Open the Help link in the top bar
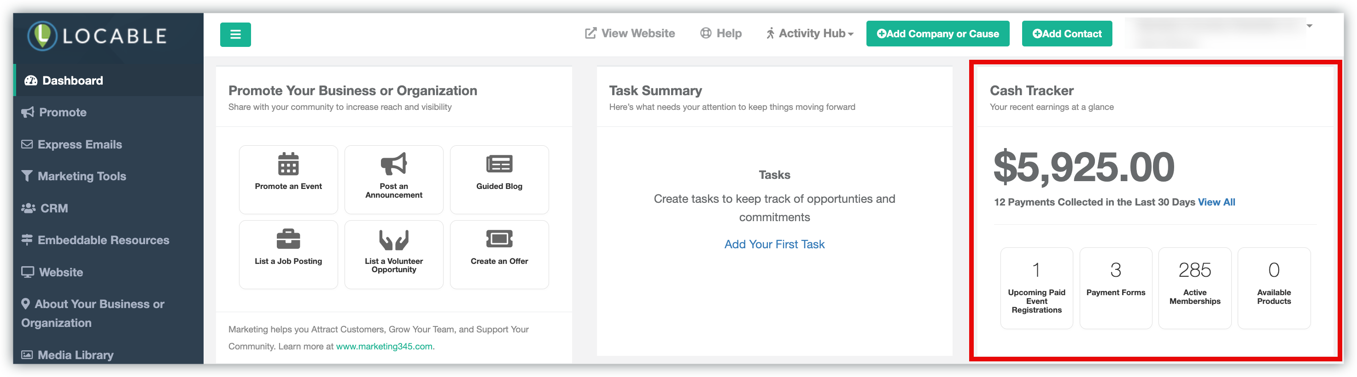1357x377 pixels. coord(721,34)
